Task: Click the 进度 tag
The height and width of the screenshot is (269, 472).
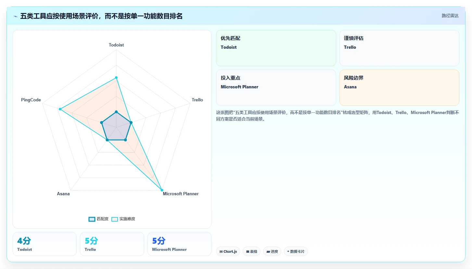Action: 272,251
